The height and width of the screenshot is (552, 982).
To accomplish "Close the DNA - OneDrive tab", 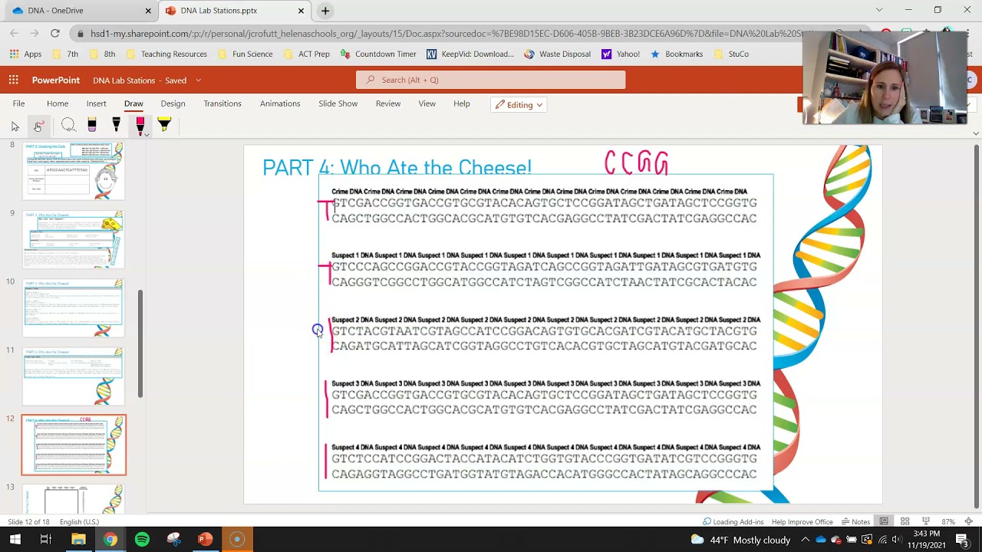I will pos(148,11).
